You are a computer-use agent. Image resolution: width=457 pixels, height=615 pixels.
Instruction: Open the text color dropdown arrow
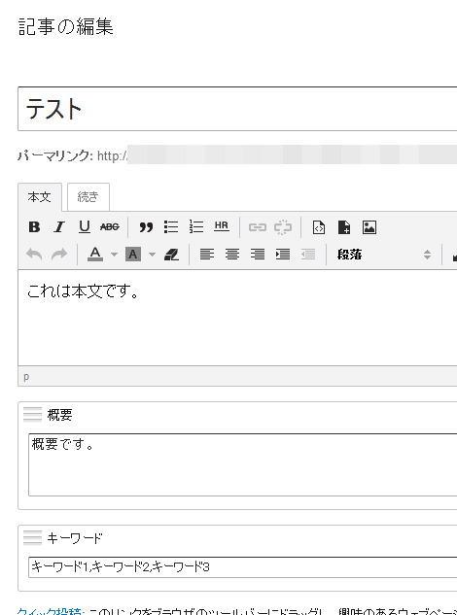pos(114,255)
